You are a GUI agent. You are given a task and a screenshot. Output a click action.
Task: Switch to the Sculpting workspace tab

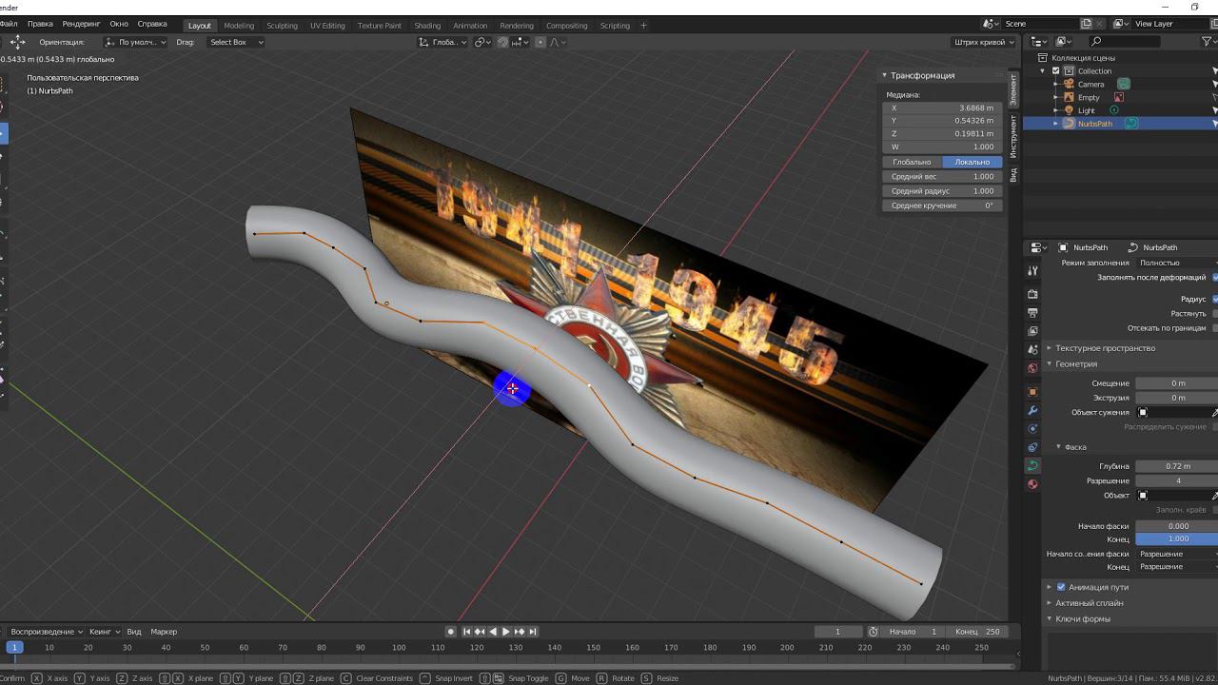click(x=282, y=26)
